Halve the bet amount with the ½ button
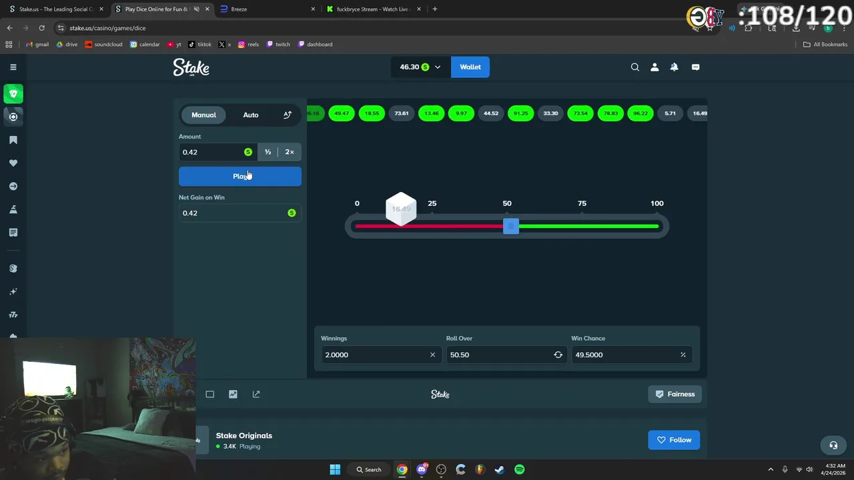Image resolution: width=854 pixels, height=480 pixels. point(268,152)
